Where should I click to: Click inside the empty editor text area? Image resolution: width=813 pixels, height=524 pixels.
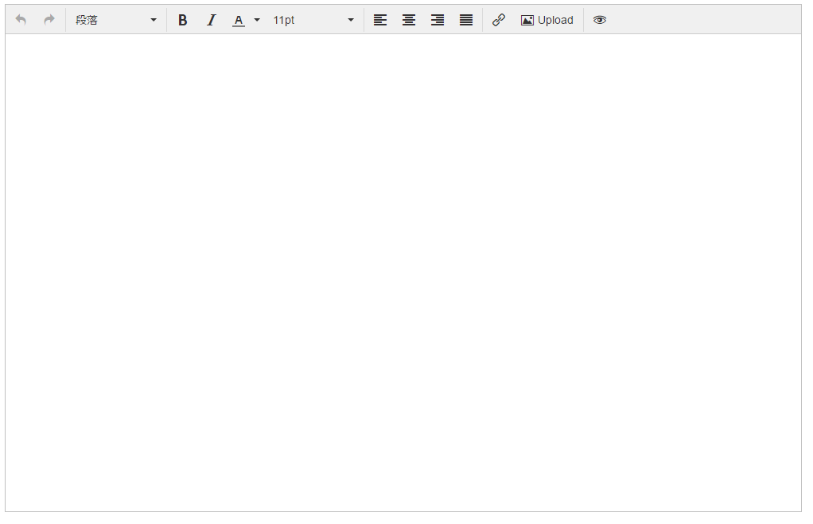(403, 273)
